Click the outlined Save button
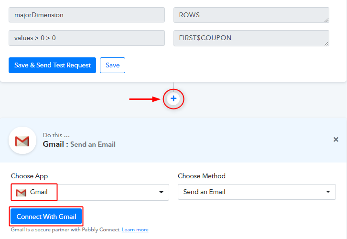347x239 pixels. [112, 65]
